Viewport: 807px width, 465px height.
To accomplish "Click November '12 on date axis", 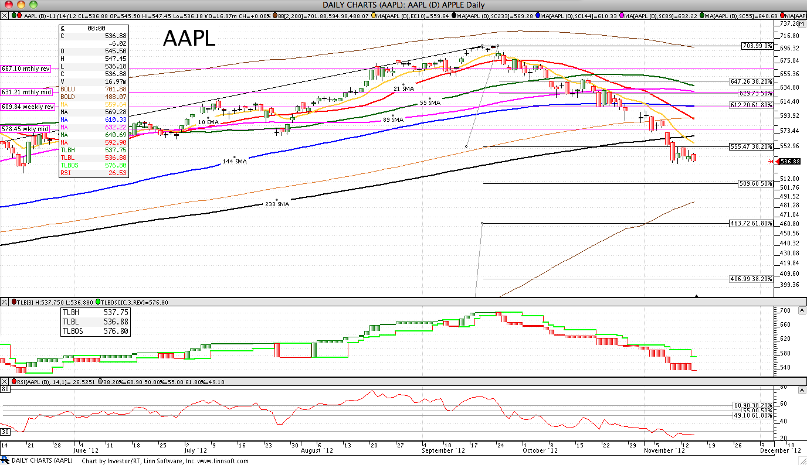I will 666,450.
